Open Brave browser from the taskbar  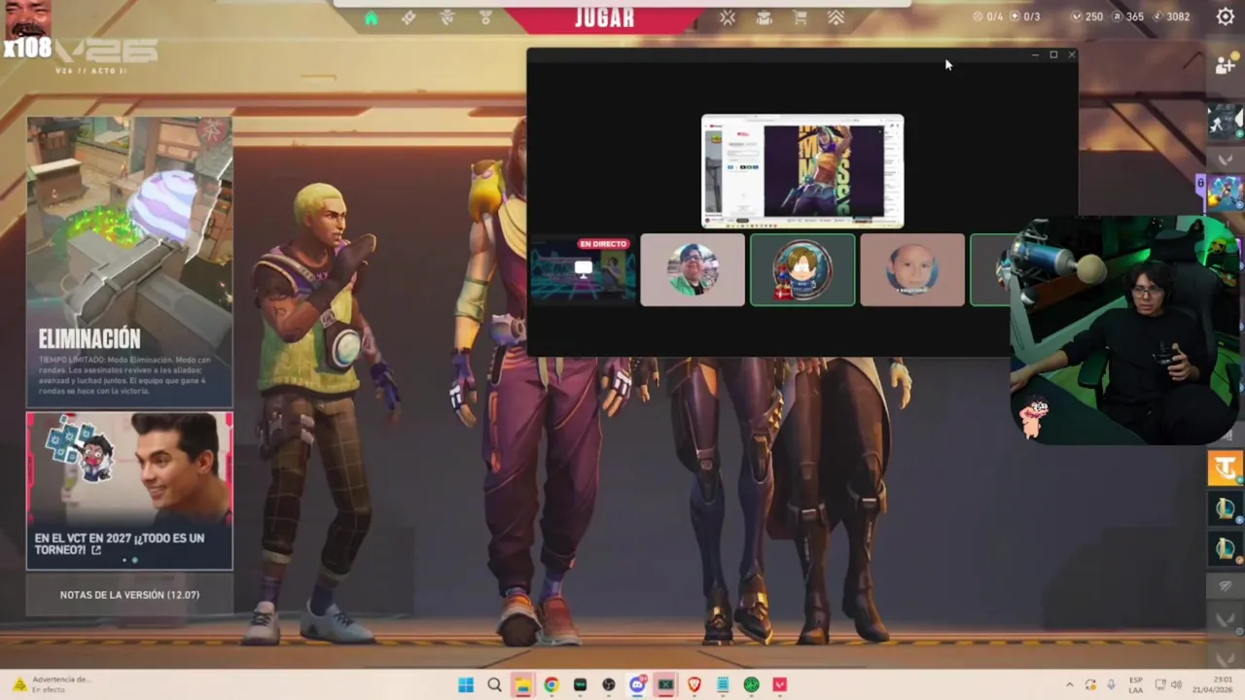click(694, 684)
